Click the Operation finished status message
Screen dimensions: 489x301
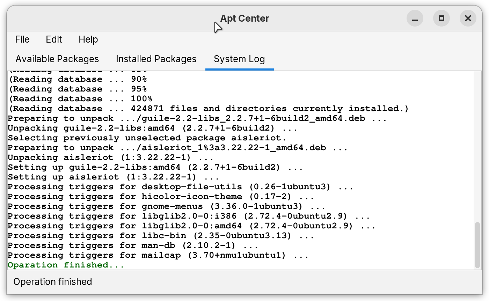coord(52,281)
